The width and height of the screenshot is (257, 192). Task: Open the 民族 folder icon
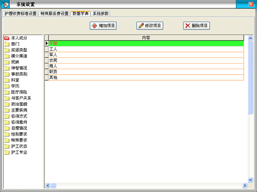[7, 62]
